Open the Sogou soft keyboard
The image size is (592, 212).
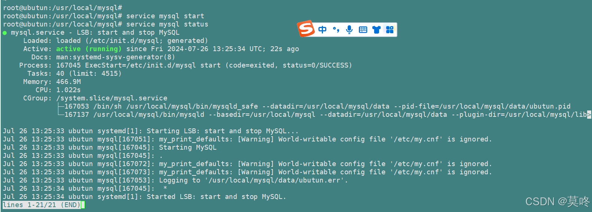point(363,30)
